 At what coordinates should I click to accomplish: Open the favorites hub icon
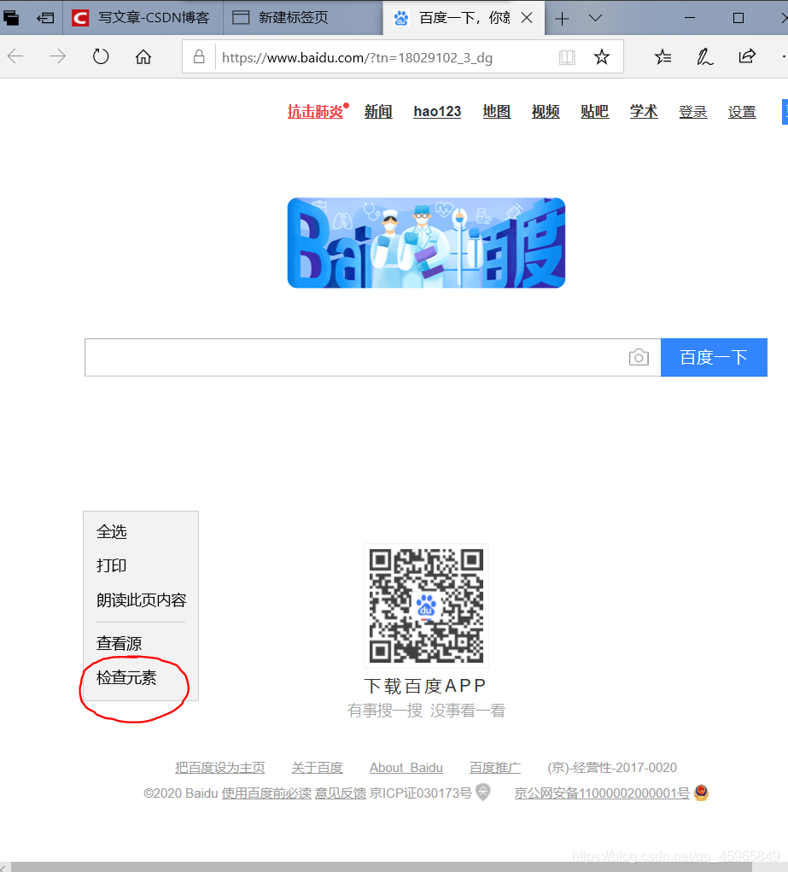tap(663, 56)
